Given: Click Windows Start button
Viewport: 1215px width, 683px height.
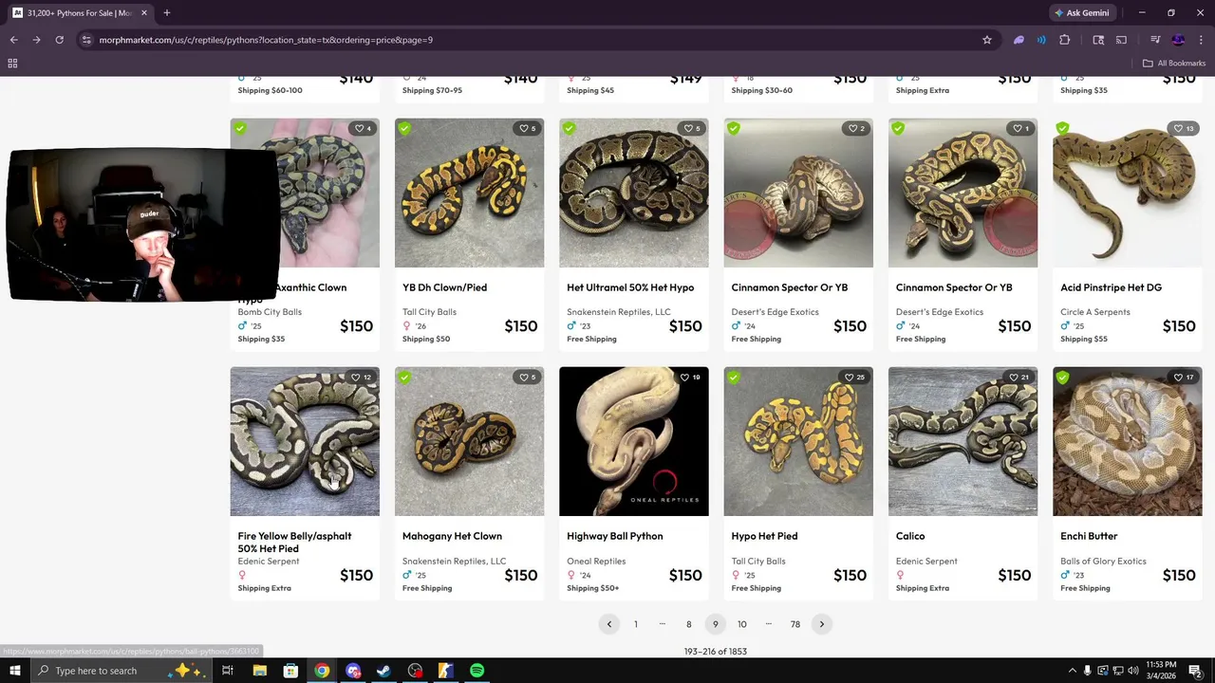Looking at the screenshot, I should coord(14,671).
